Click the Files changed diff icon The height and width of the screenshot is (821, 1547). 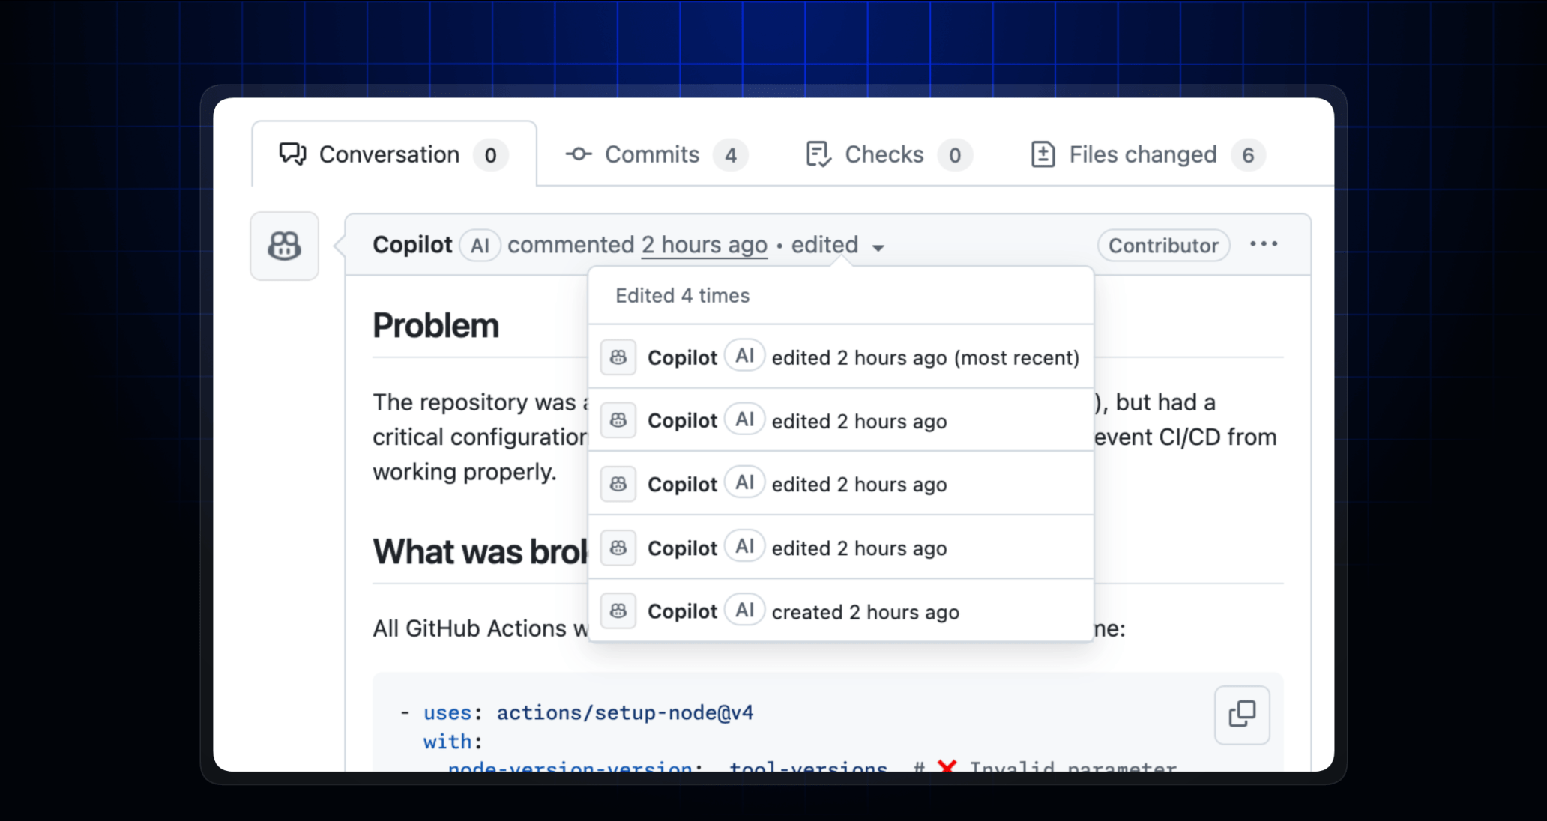[1043, 154]
